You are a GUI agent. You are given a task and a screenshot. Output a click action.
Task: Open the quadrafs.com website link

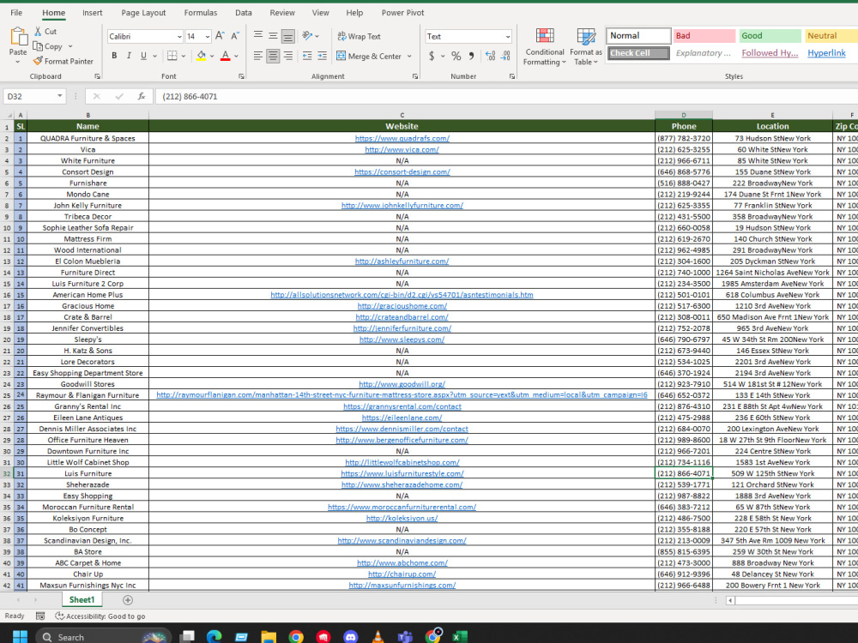[402, 138]
